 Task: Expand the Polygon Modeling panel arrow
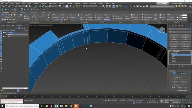17,22
